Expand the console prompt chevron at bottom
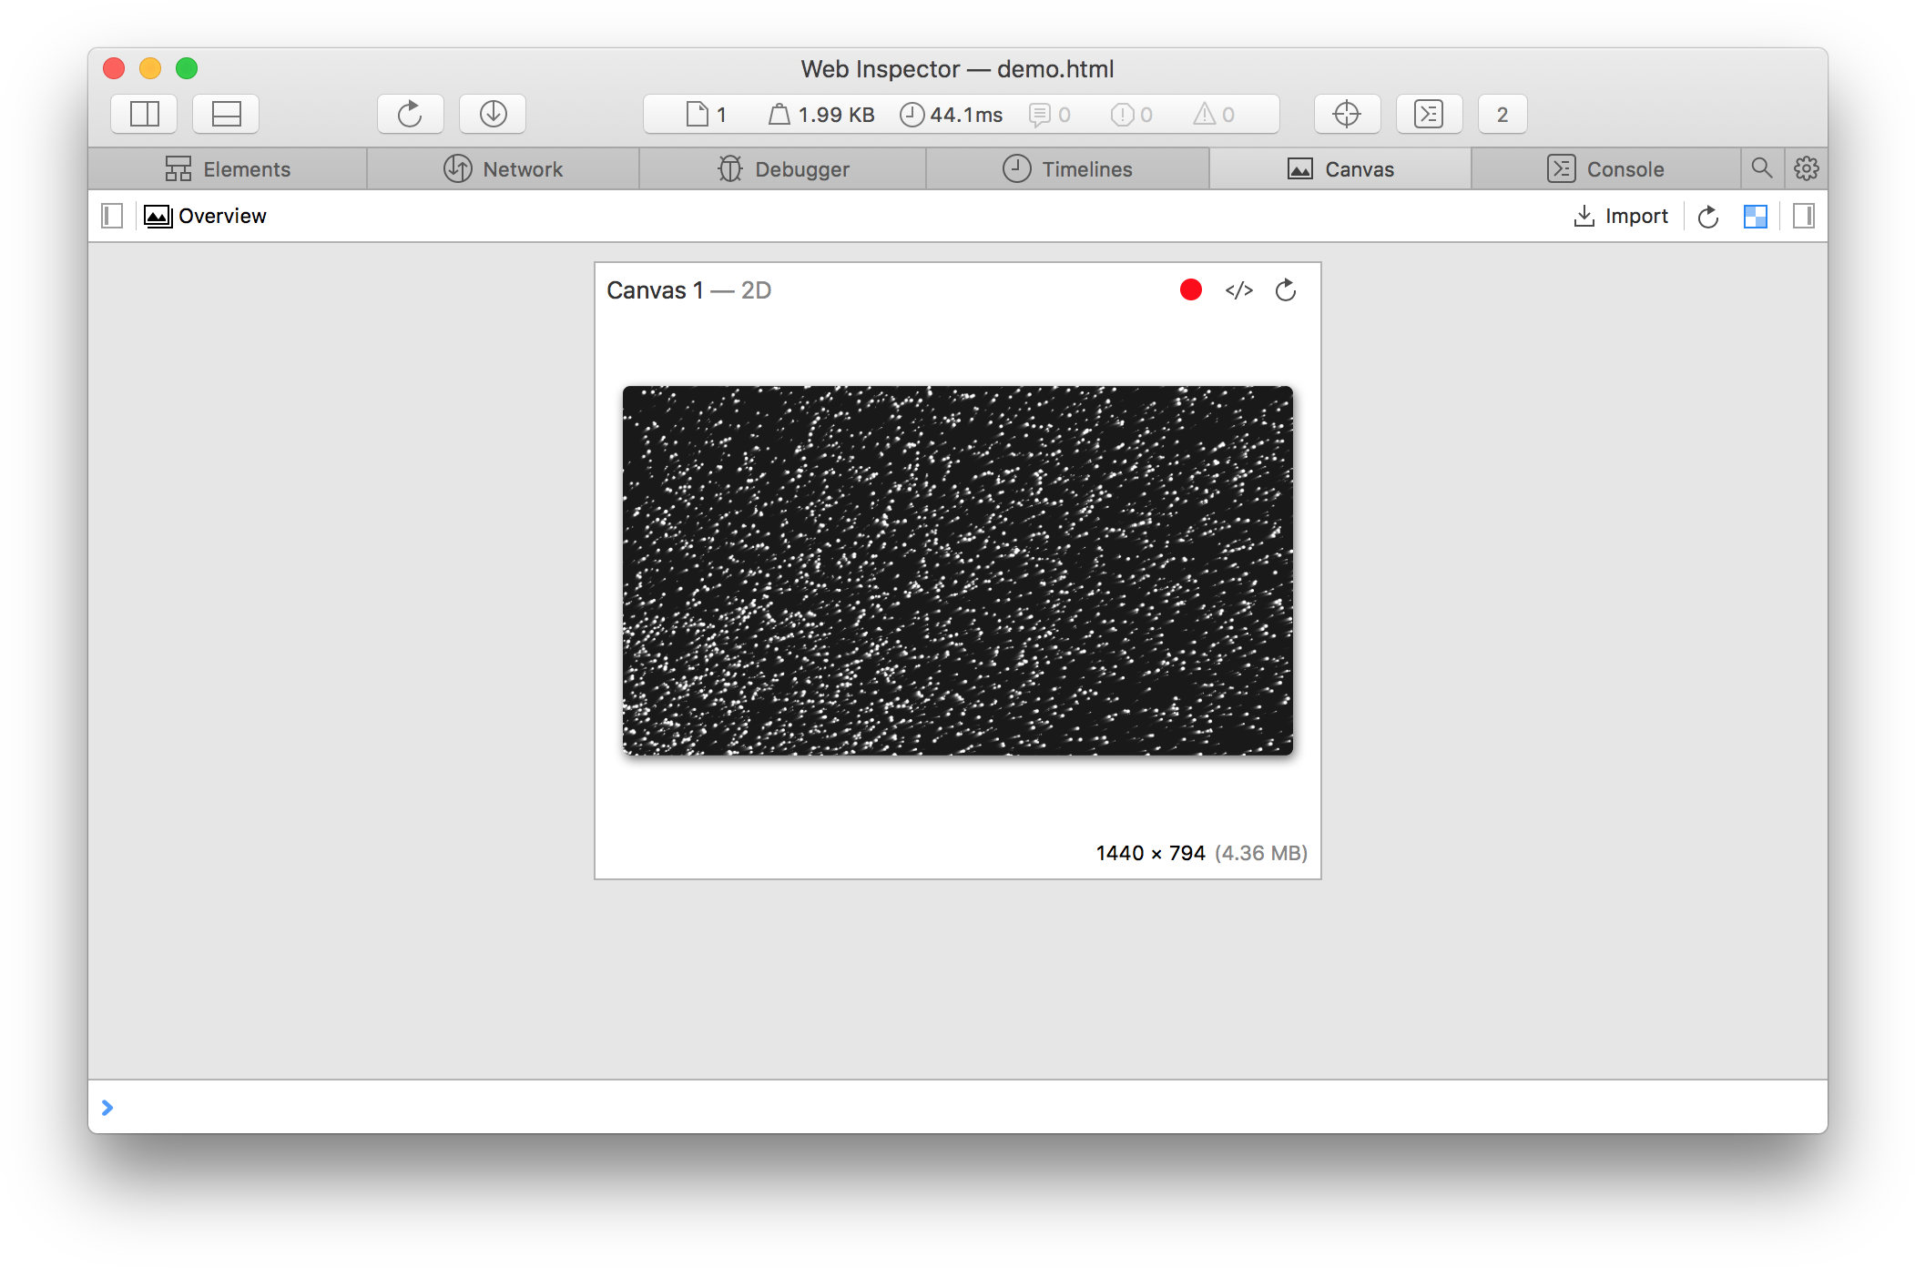This screenshot has width=1915, height=1268. coord(108,1107)
